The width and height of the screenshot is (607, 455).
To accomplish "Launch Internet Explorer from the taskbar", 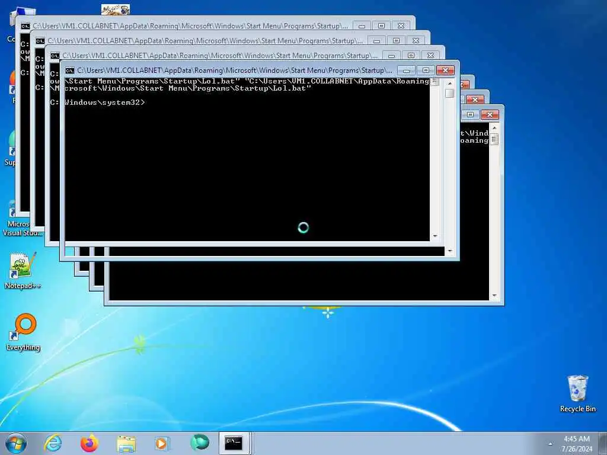I will point(53,443).
